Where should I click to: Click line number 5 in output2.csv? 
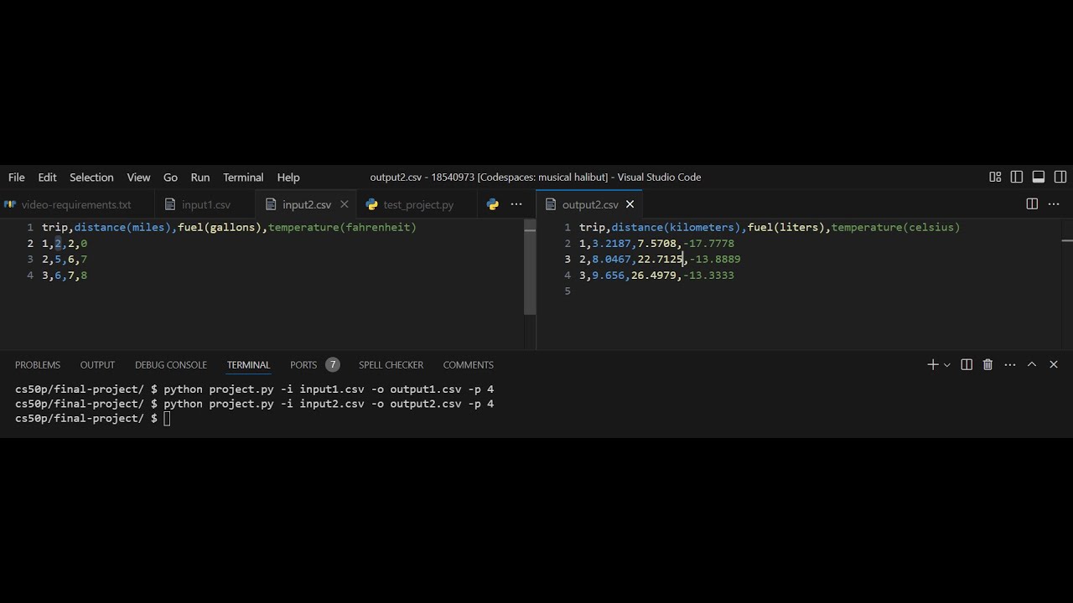(568, 291)
